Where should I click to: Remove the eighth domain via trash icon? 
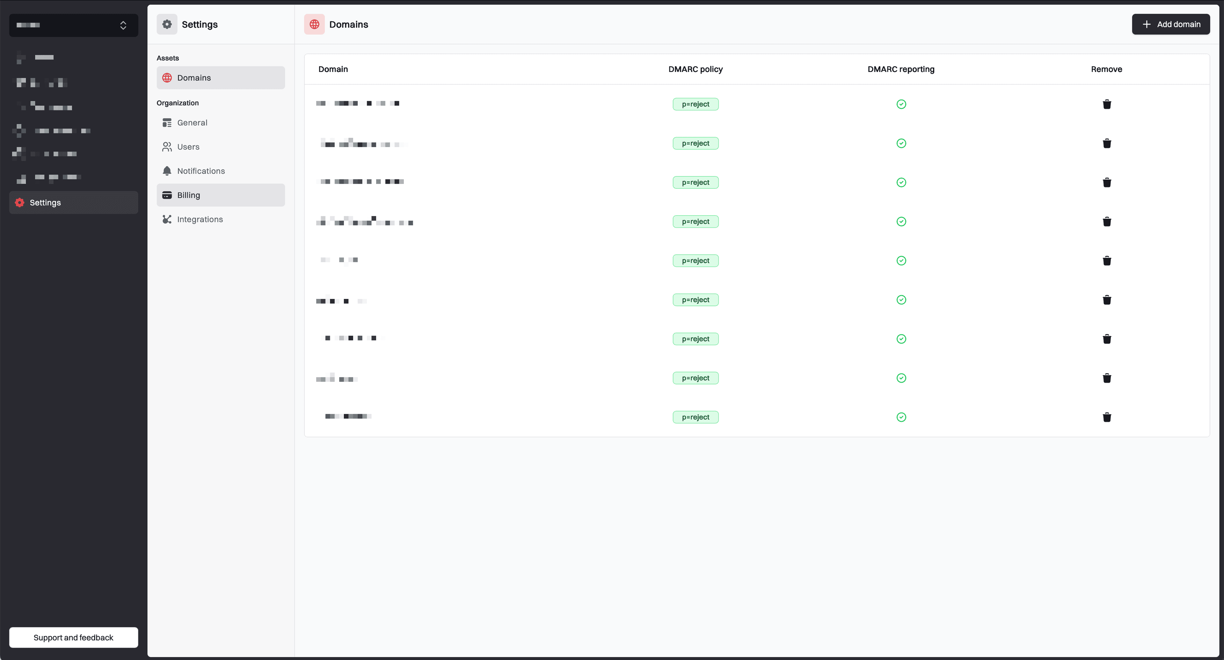pos(1107,378)
